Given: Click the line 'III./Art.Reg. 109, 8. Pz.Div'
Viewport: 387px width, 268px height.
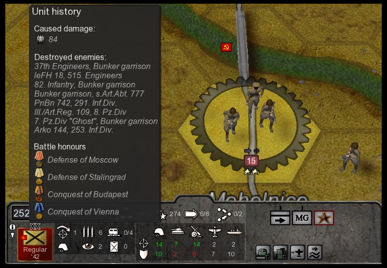Looking at the screenshot, I should coord(80,112).
